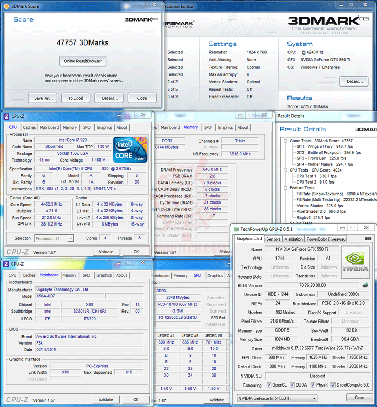Click the BIOS Version field in GPU-Z
The image size is (377, 407).
[x=312, y=285]
